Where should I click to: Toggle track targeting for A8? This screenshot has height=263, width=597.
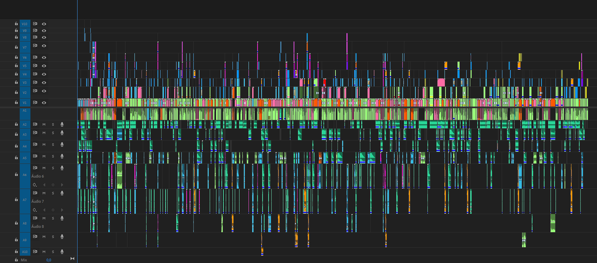pos(25,223)
